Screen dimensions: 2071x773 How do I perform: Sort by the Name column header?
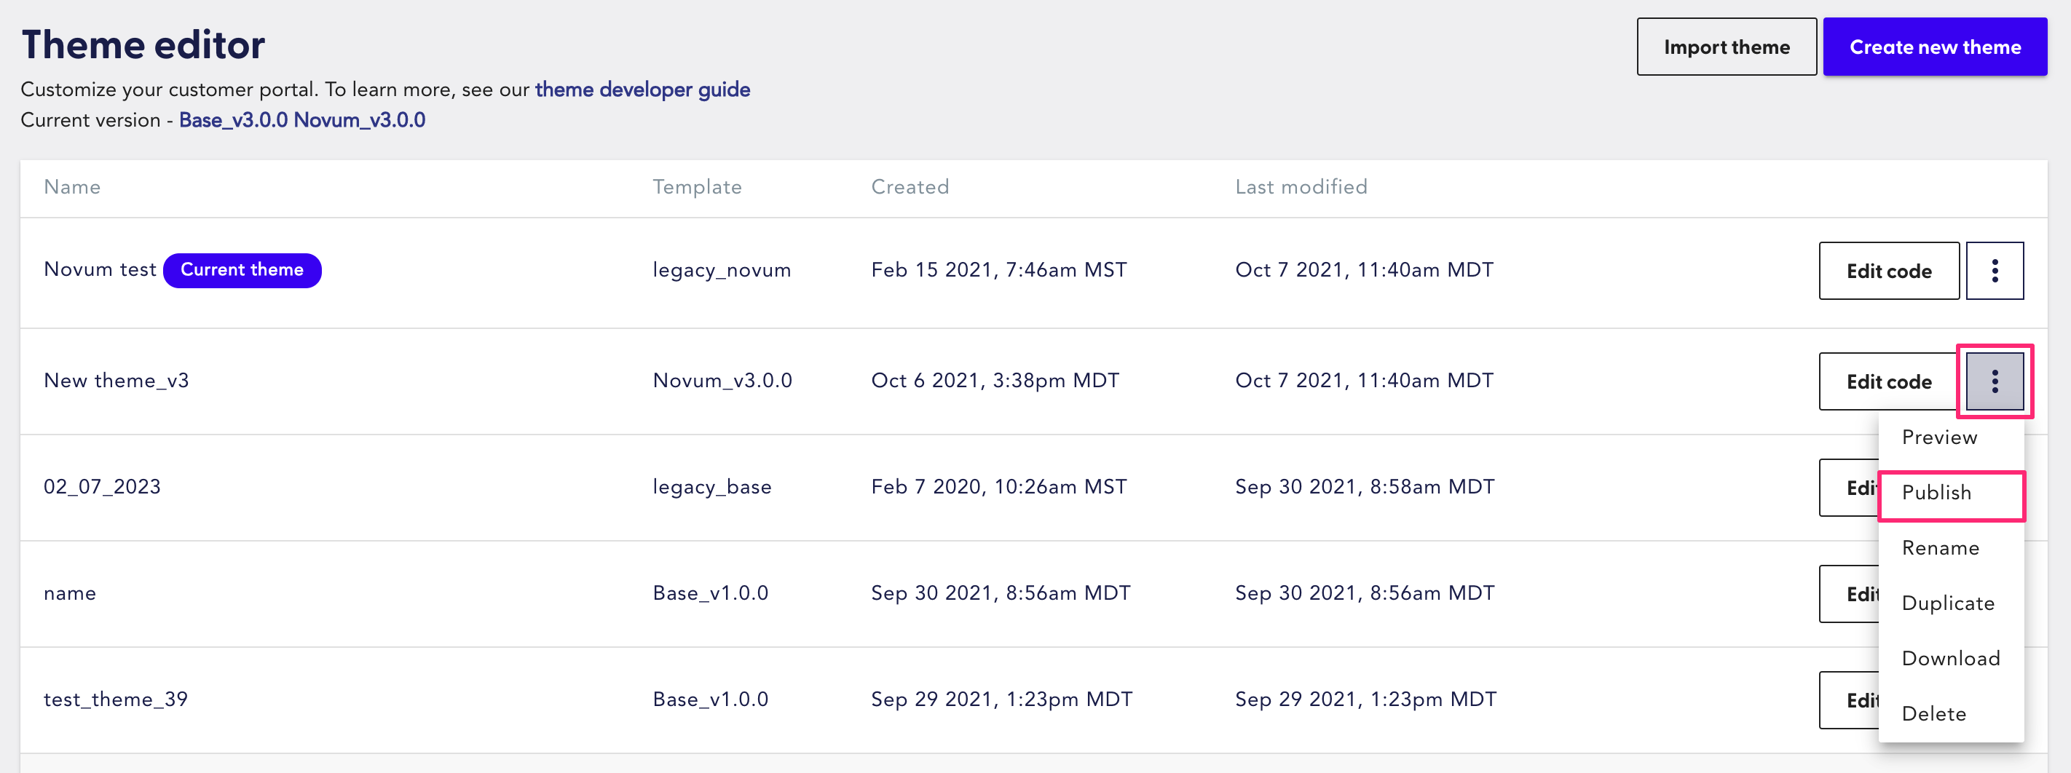(x=71, y=187)
